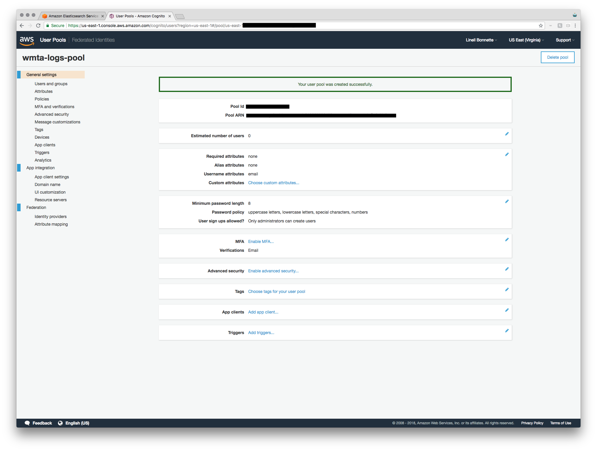The image size is (597, 451).
Task: Click pencil icon in App clients row
Action: pyautogui.click(x=507, y=310)
